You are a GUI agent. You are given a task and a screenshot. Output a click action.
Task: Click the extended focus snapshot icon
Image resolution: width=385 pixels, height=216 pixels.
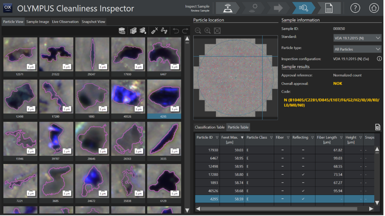coord(122,30)
